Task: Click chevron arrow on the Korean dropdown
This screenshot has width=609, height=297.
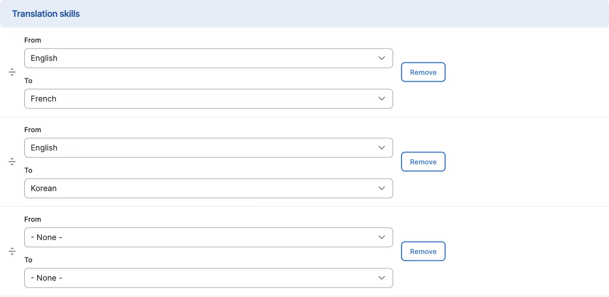Action: [x=382, y=188]
